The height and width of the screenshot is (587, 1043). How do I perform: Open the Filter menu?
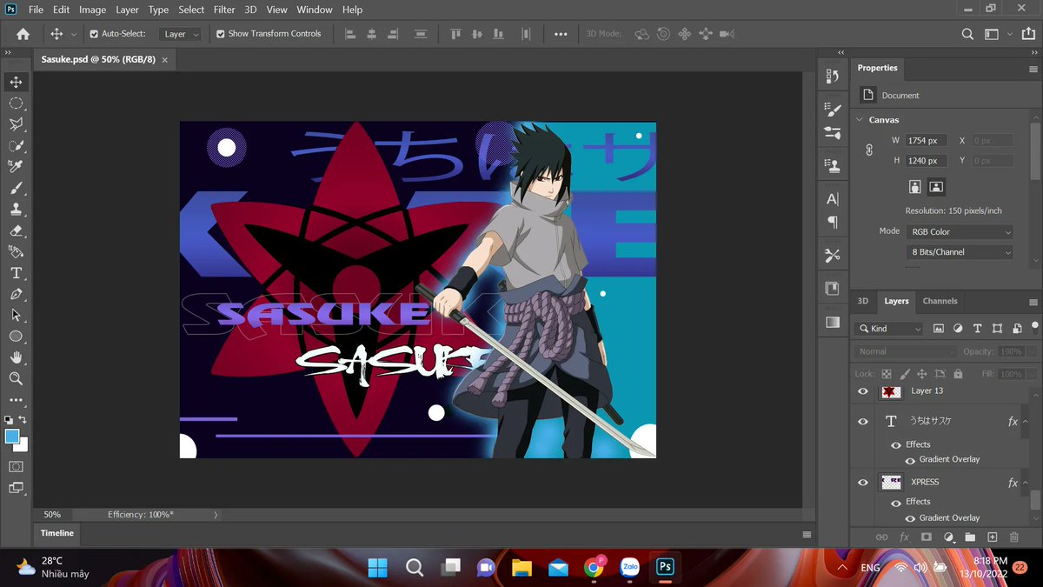pos(223,10)
